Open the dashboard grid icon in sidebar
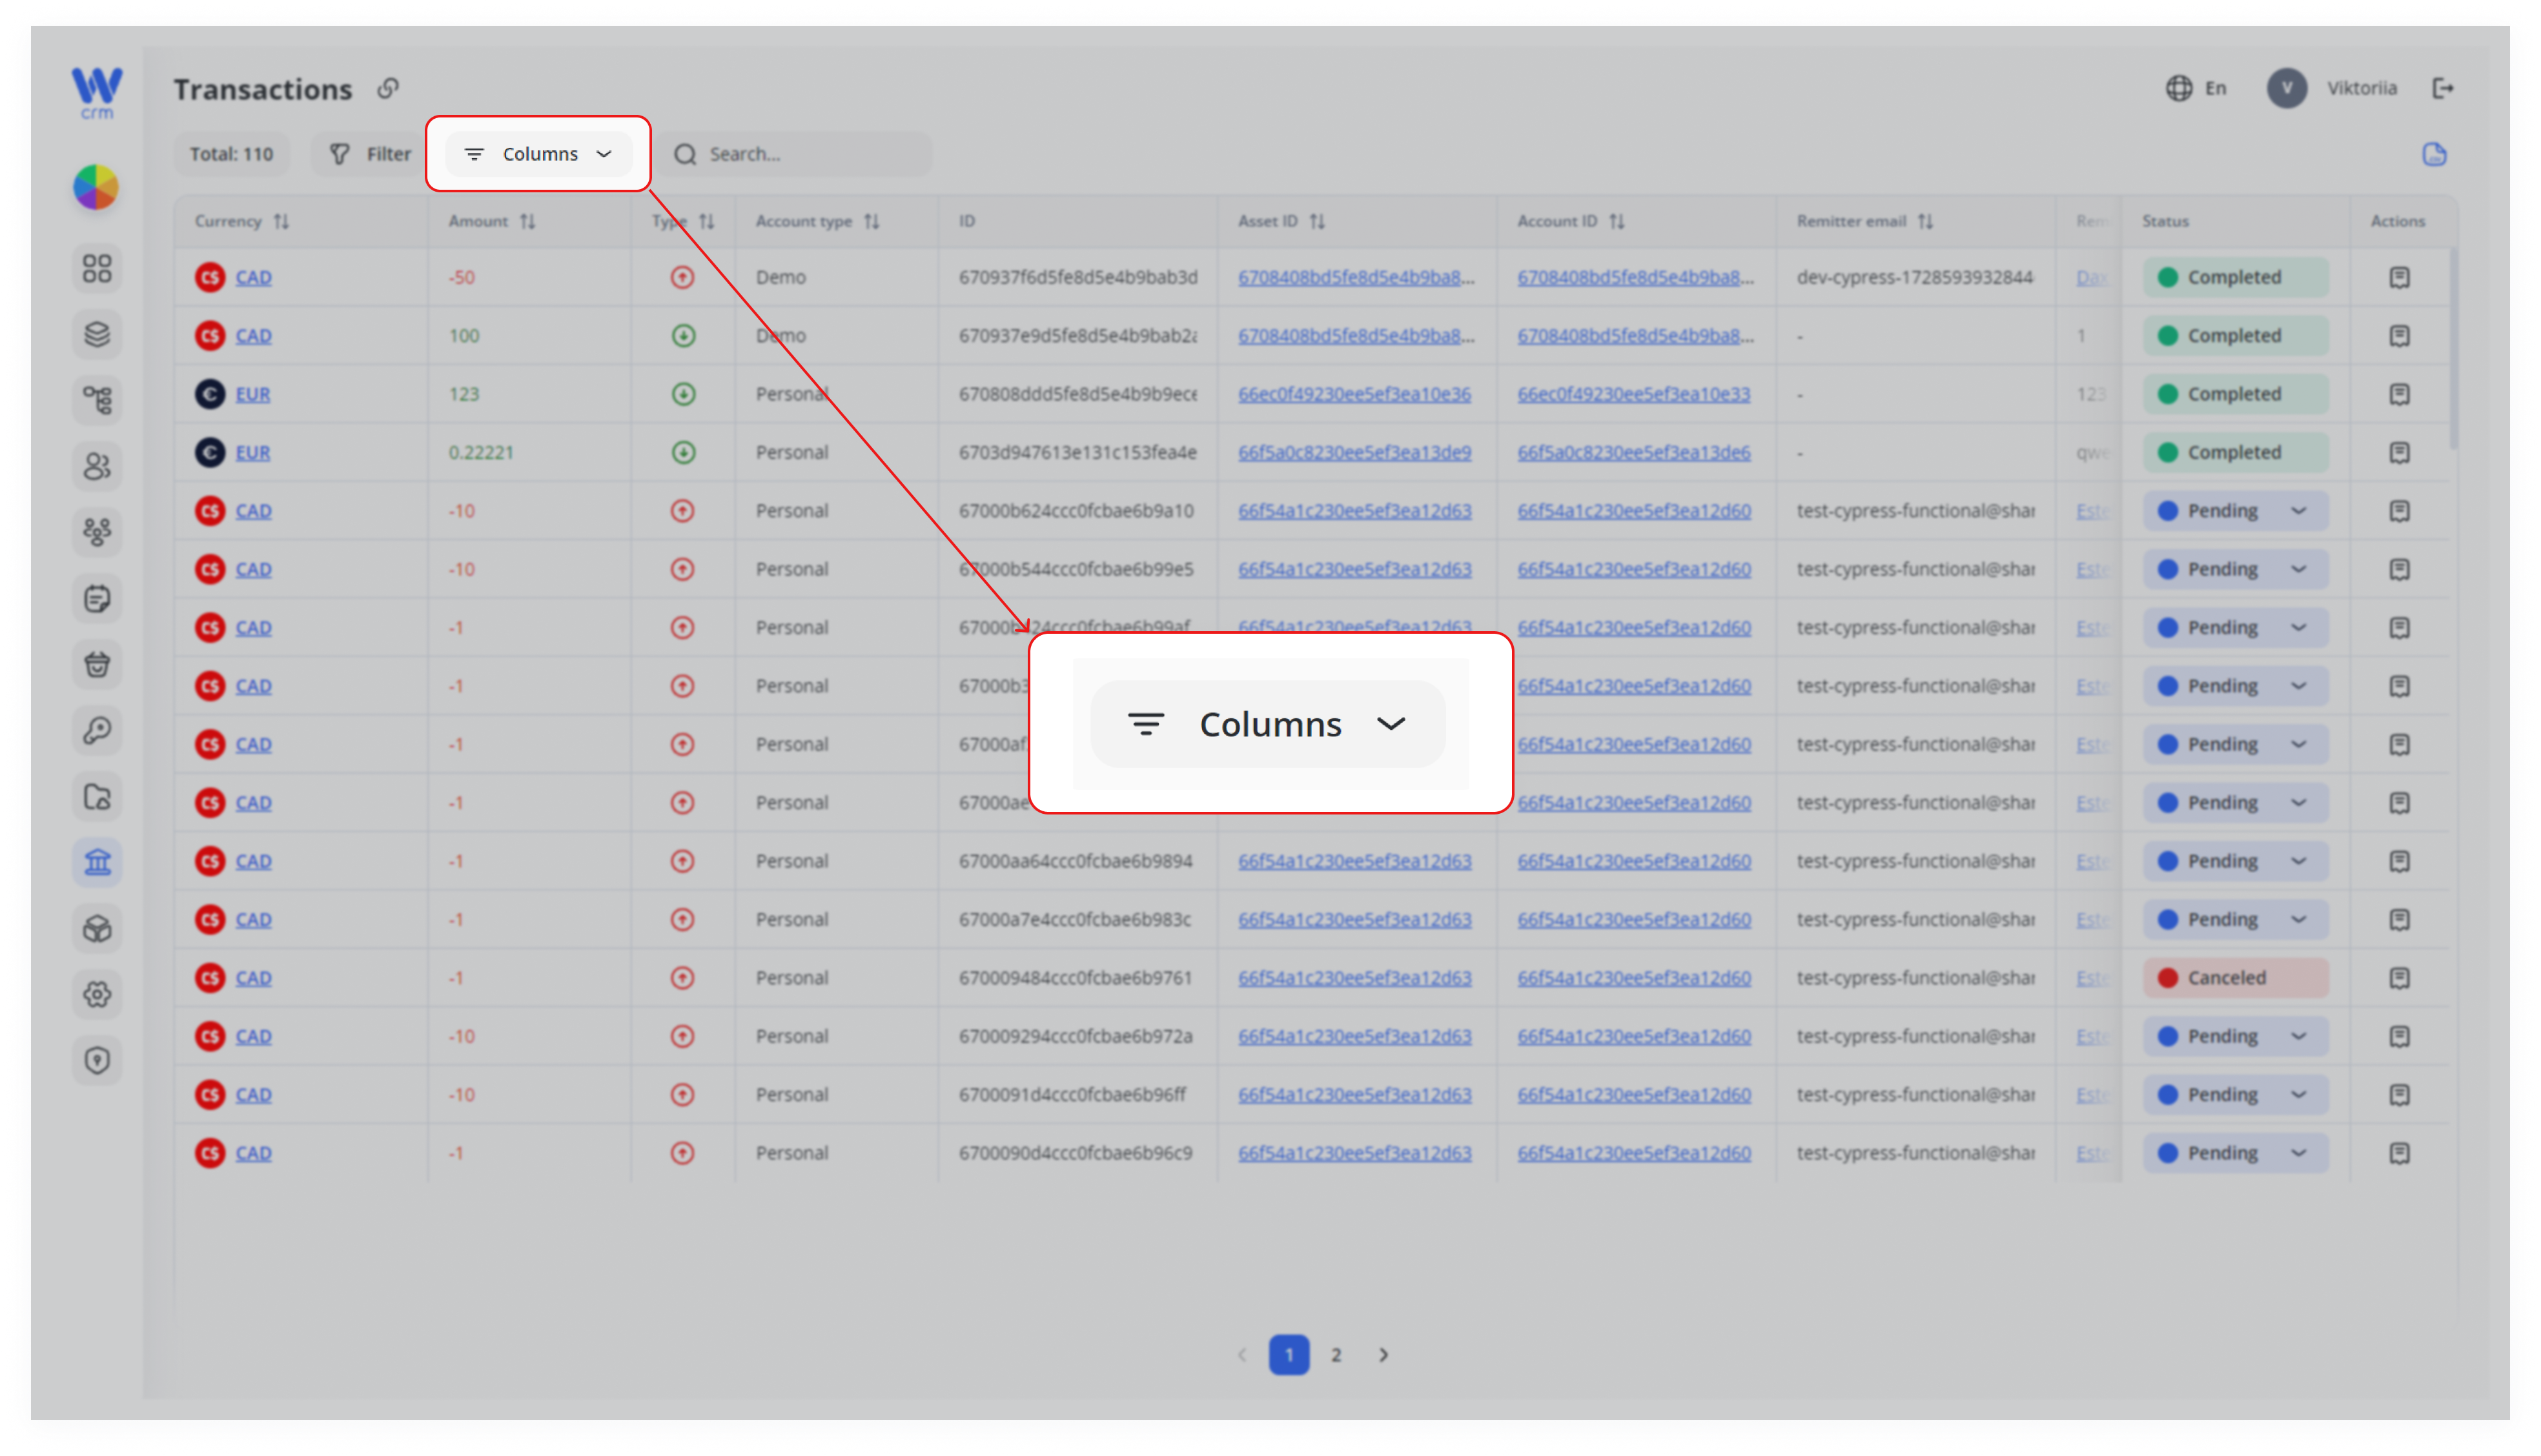This screenshot has width=2541, height=1456. point(97,268)
